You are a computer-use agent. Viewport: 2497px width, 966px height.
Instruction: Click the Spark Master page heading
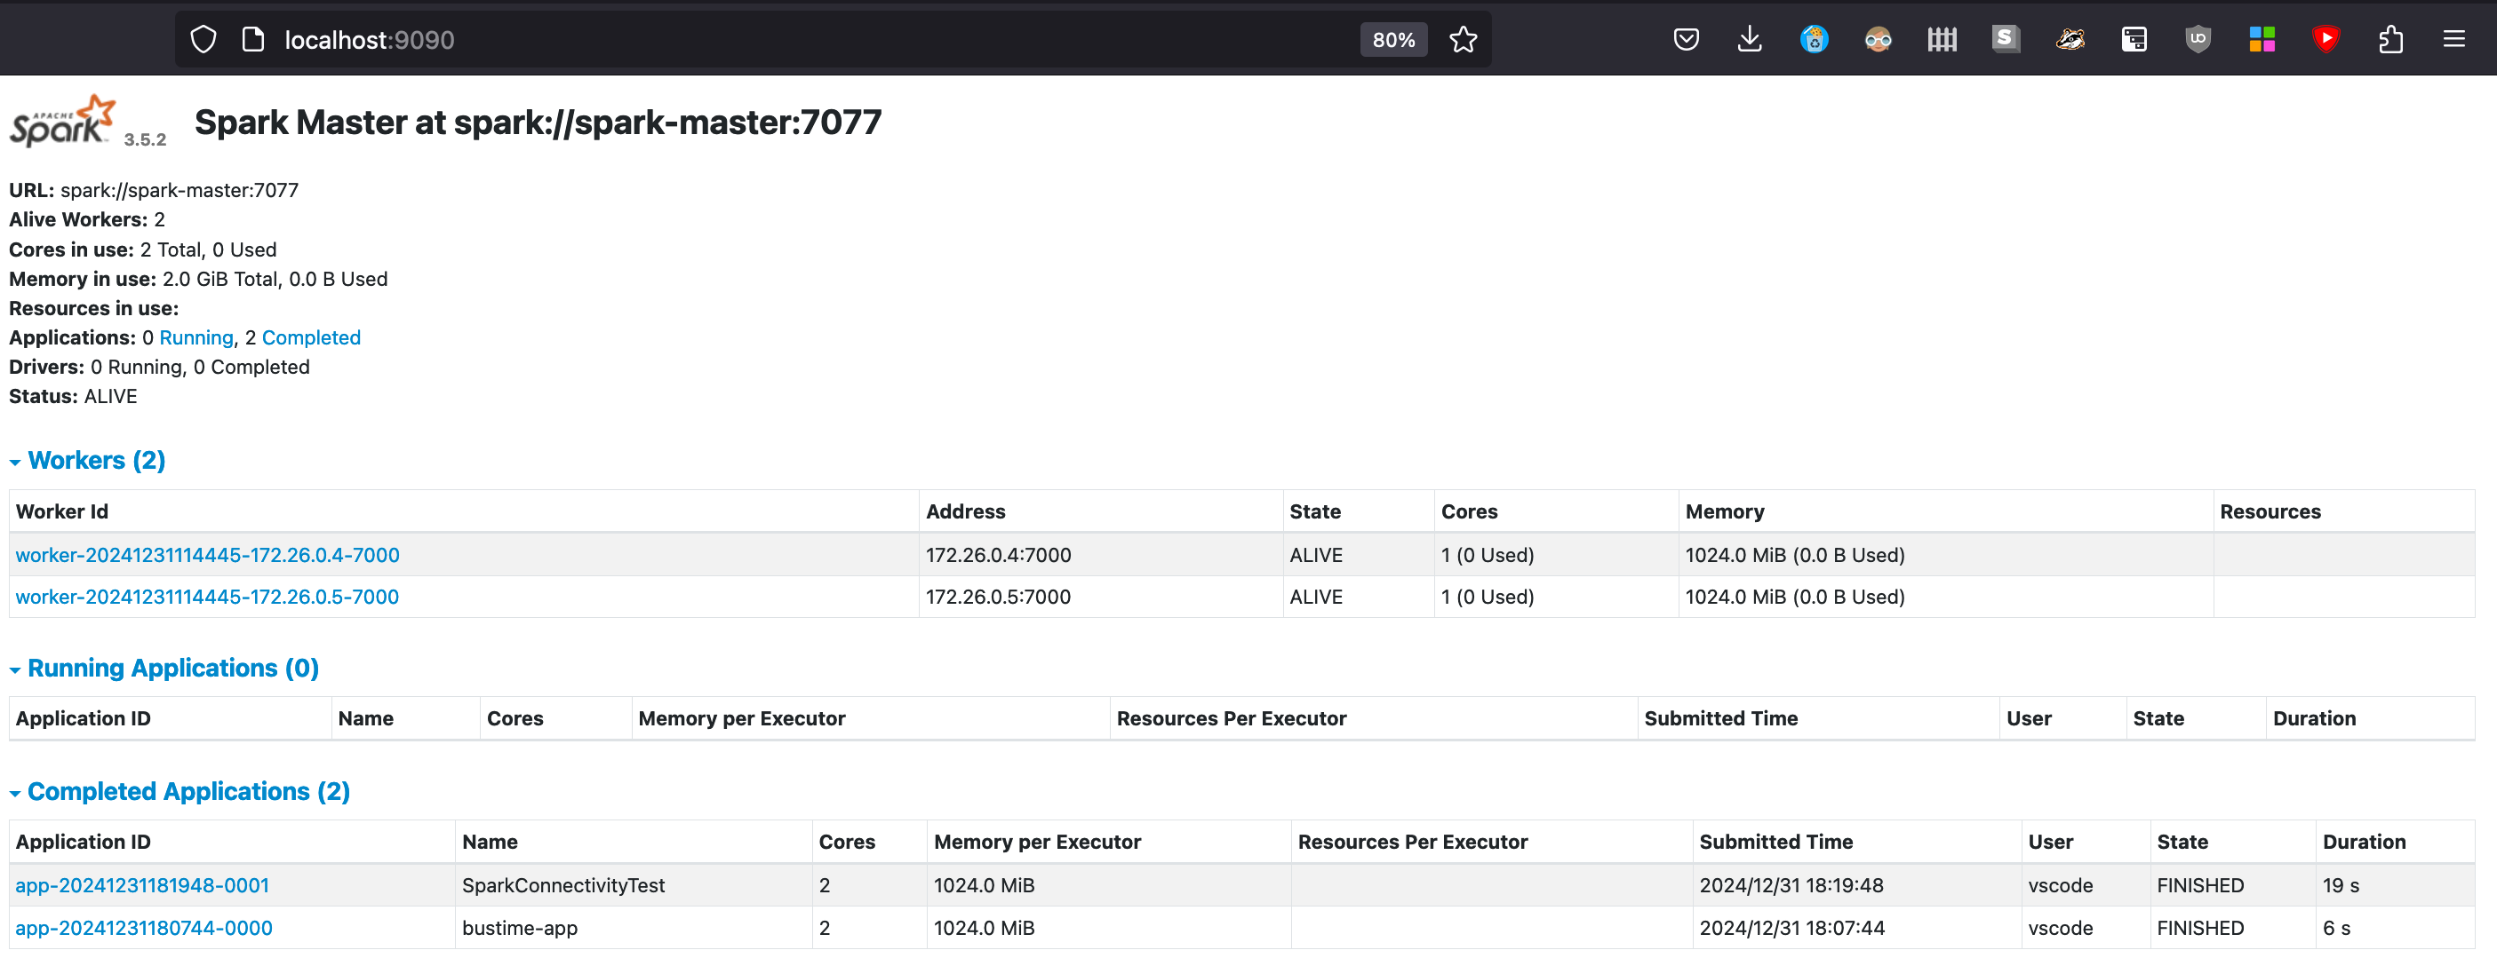point(538,123)
